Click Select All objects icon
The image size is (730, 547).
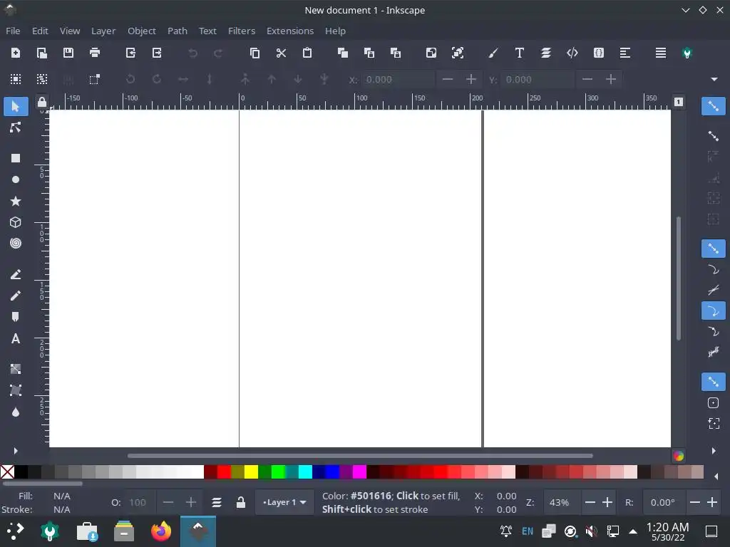16,80
